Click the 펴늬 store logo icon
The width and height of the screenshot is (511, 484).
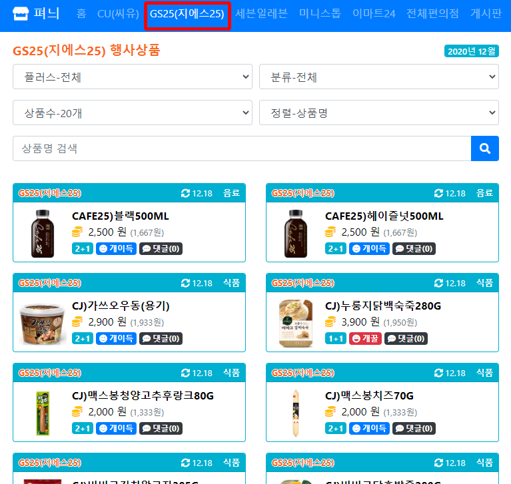21,14
